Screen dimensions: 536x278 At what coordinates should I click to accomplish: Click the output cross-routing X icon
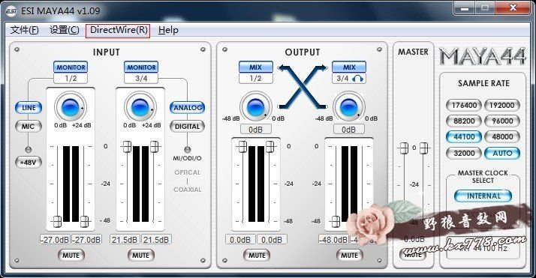point(303,87)
